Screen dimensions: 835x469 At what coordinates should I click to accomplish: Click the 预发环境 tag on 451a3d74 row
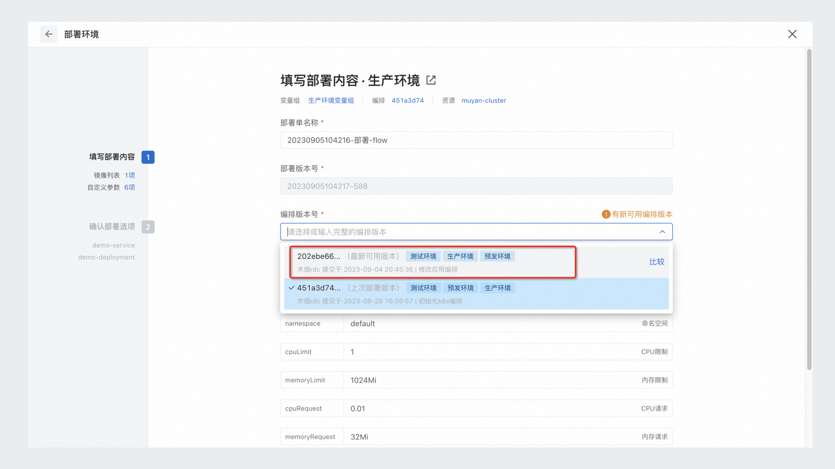460,288
